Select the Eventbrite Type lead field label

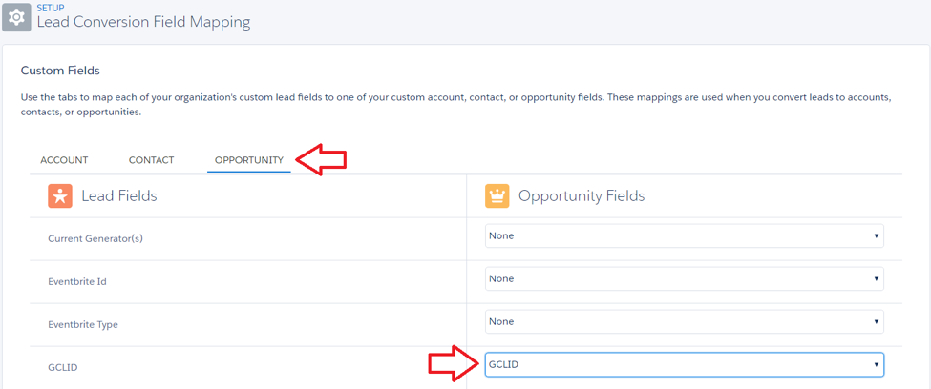pos(82,325)
